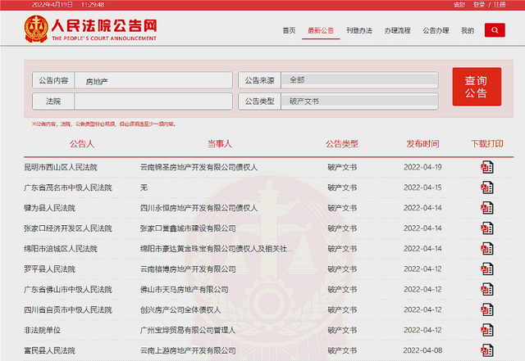Select 昆明市西山区人民法院 announcer text
Image resolution: width=525 pixels, height=361 pixels.
(x=61, y=167)
